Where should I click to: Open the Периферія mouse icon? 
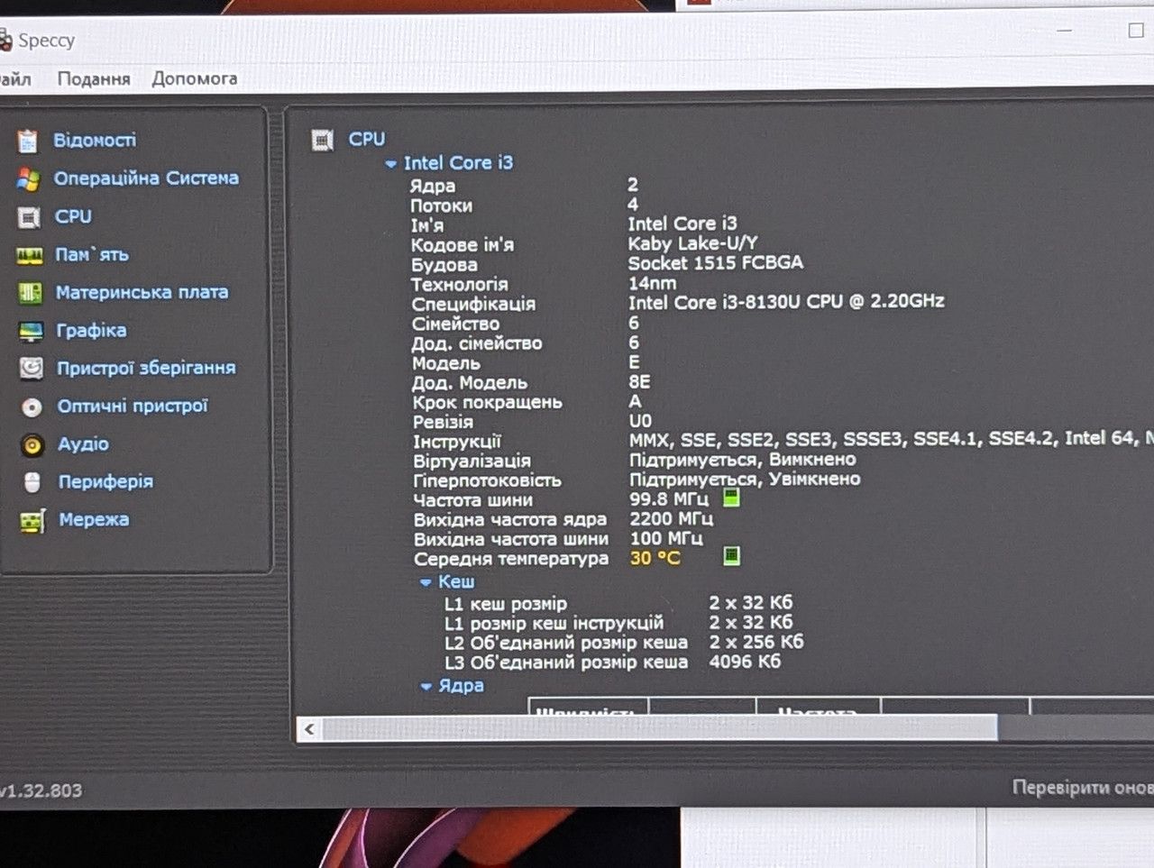32,483
